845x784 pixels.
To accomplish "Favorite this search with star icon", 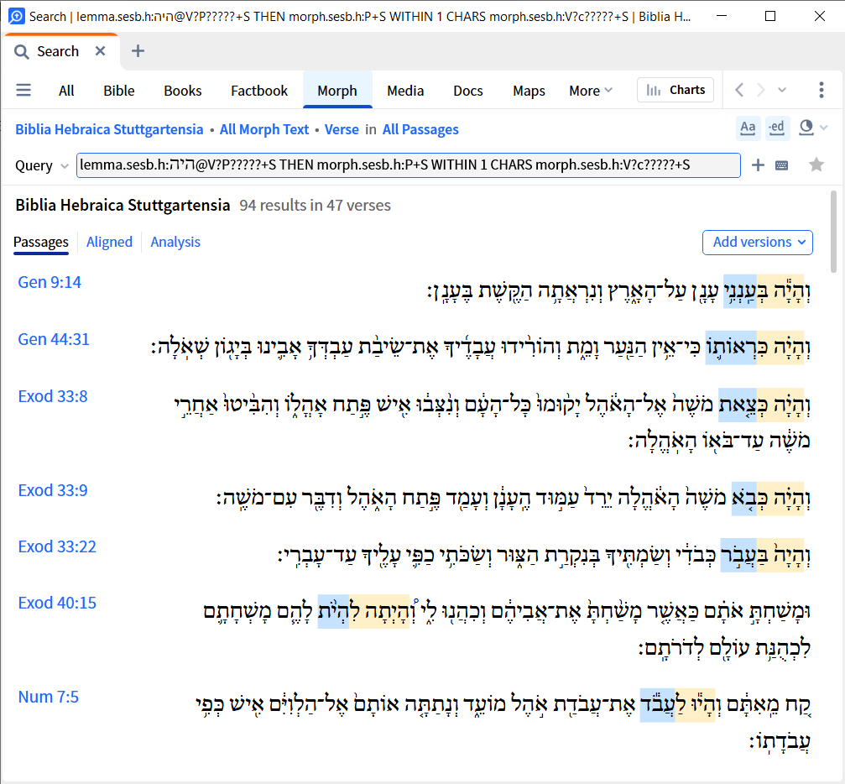I will [x=816, y=165].
